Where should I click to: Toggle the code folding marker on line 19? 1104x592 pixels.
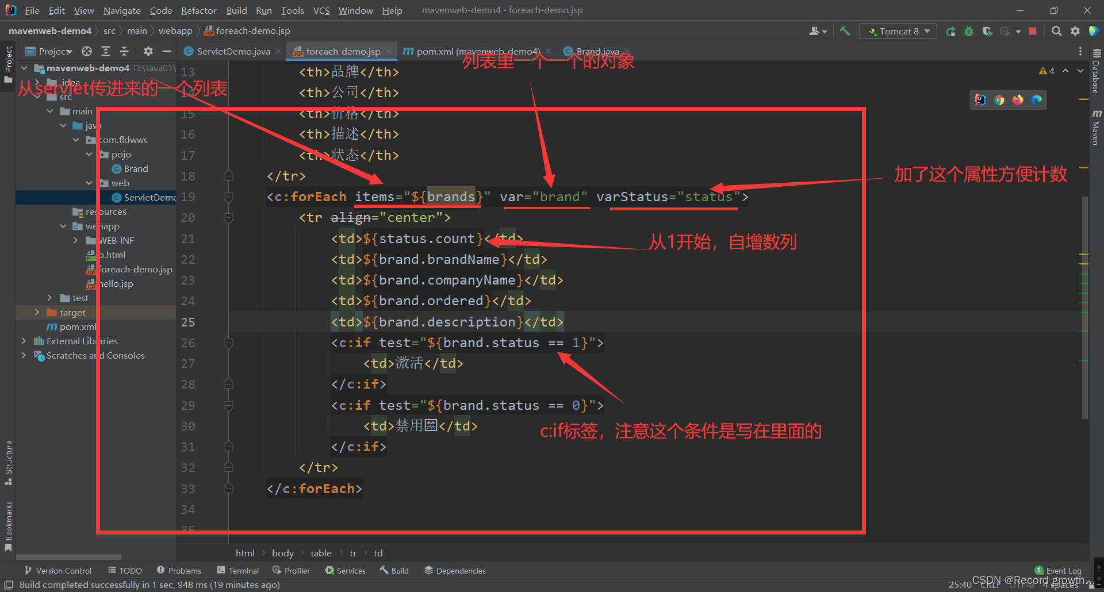pyautogui.click(x=228, y=197)
